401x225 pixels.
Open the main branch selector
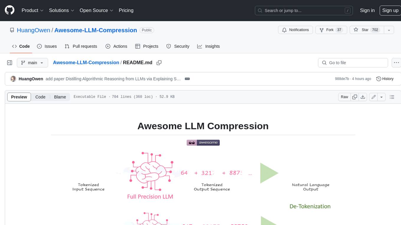click(32, 63)
